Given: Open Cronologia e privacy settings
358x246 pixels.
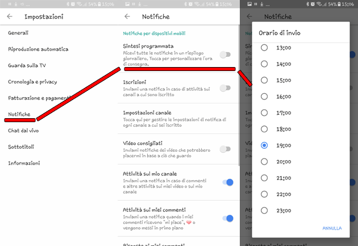Looking at the screenshot, I should [x=32, y=82].
